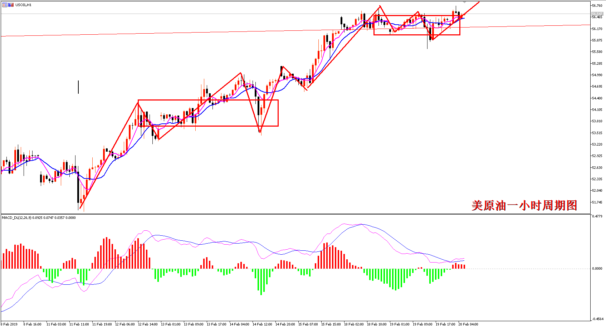The image size is (606, 328).
Task: Click the 0.0000 MACD zero level value
Action: tap(597, 268)
